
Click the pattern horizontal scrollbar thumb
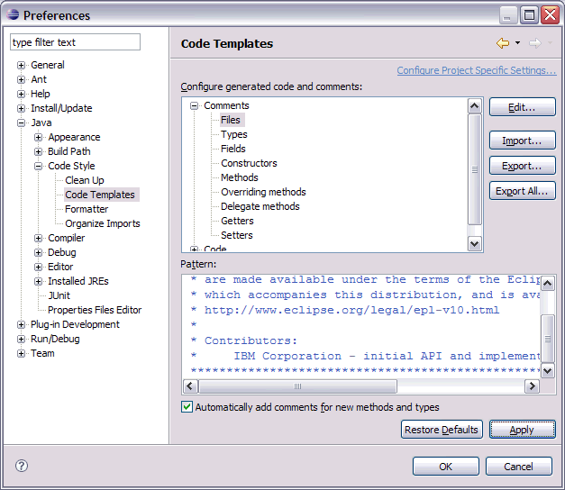point(297,386)
